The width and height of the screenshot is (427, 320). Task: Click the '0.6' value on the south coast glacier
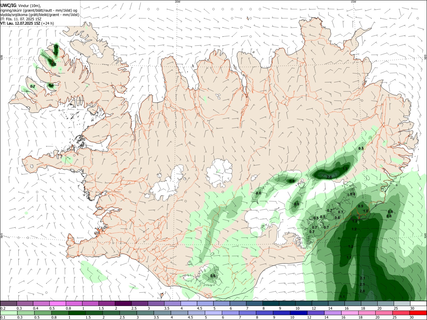[213, 276]
